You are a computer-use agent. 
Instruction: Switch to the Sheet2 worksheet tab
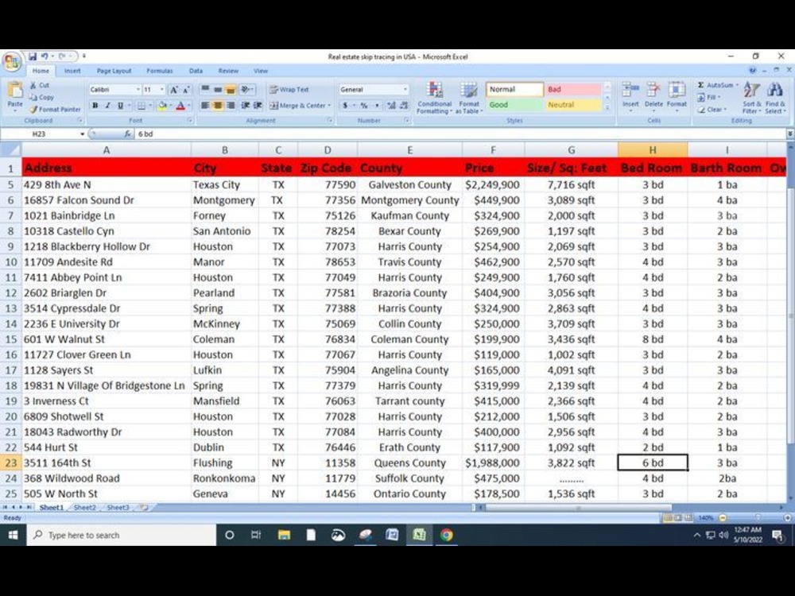pyautogui.click(x=85, y=507)
